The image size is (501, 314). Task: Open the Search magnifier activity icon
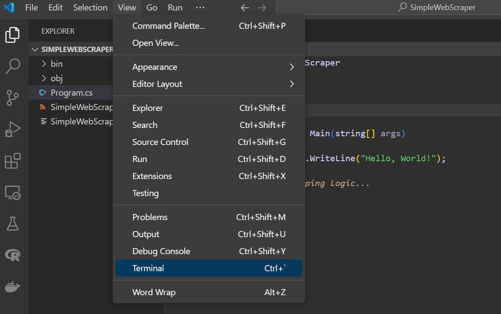click(13, 66)
